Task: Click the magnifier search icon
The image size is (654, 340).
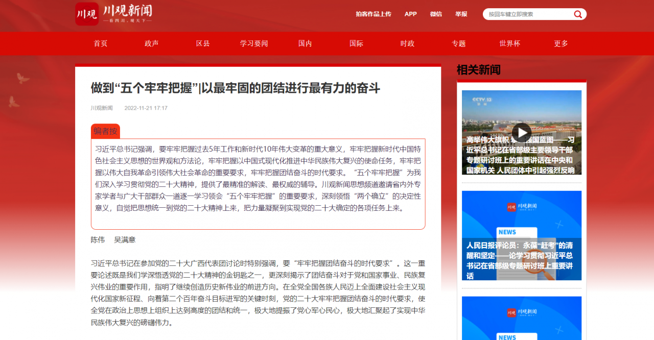Action: pyautogui.click(x=577, y=14)
